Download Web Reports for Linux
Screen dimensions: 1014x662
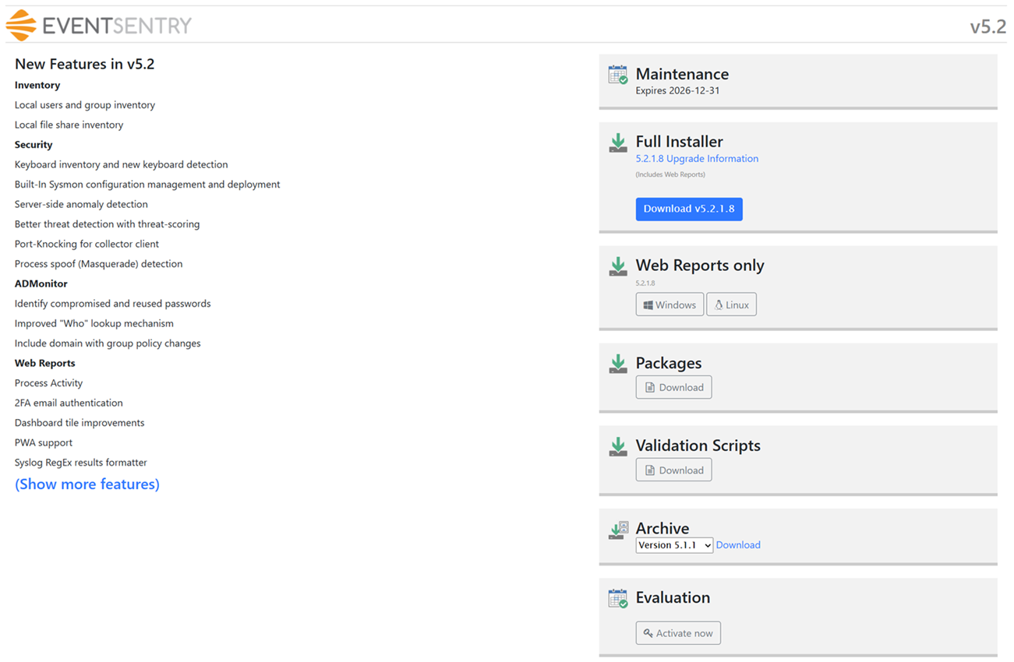(731, 305)
